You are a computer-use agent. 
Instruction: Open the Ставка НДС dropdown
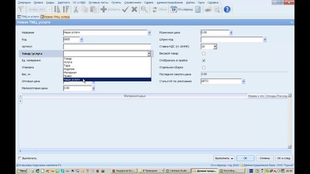(215, 46)
